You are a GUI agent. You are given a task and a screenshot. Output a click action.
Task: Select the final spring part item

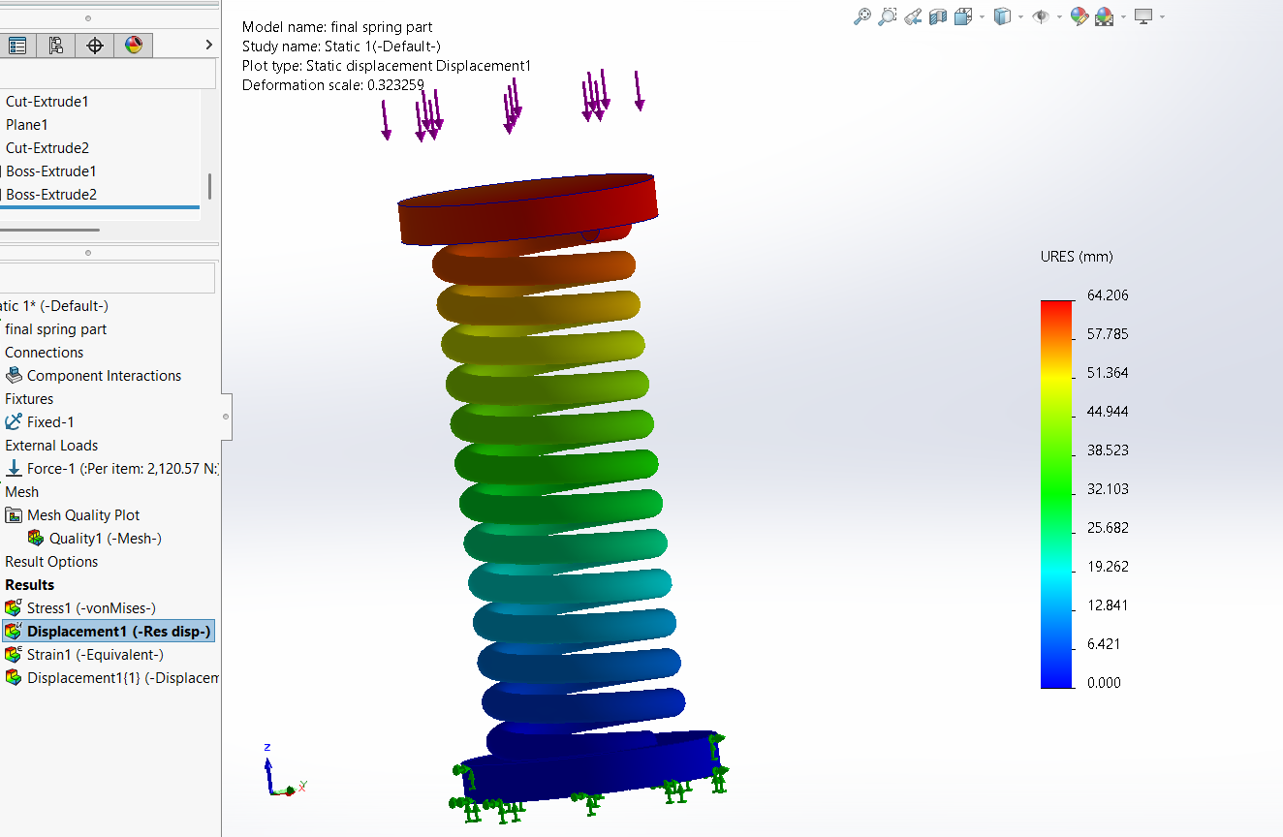56,329
